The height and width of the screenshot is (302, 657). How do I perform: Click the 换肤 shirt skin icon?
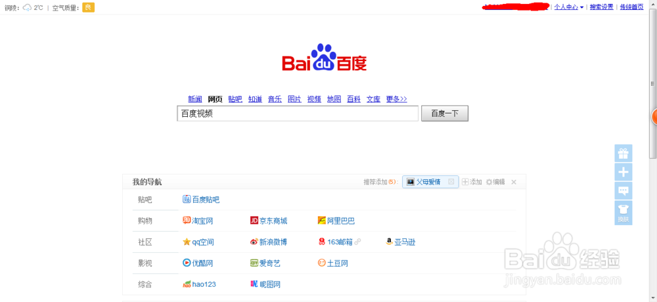(x=623, y=213)
